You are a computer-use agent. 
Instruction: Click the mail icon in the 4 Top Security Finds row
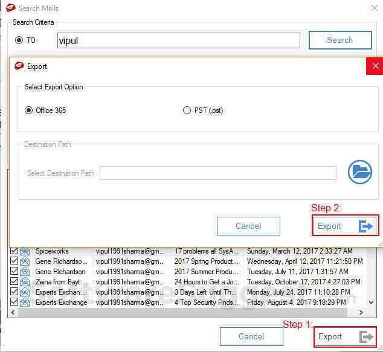point(25,302)
